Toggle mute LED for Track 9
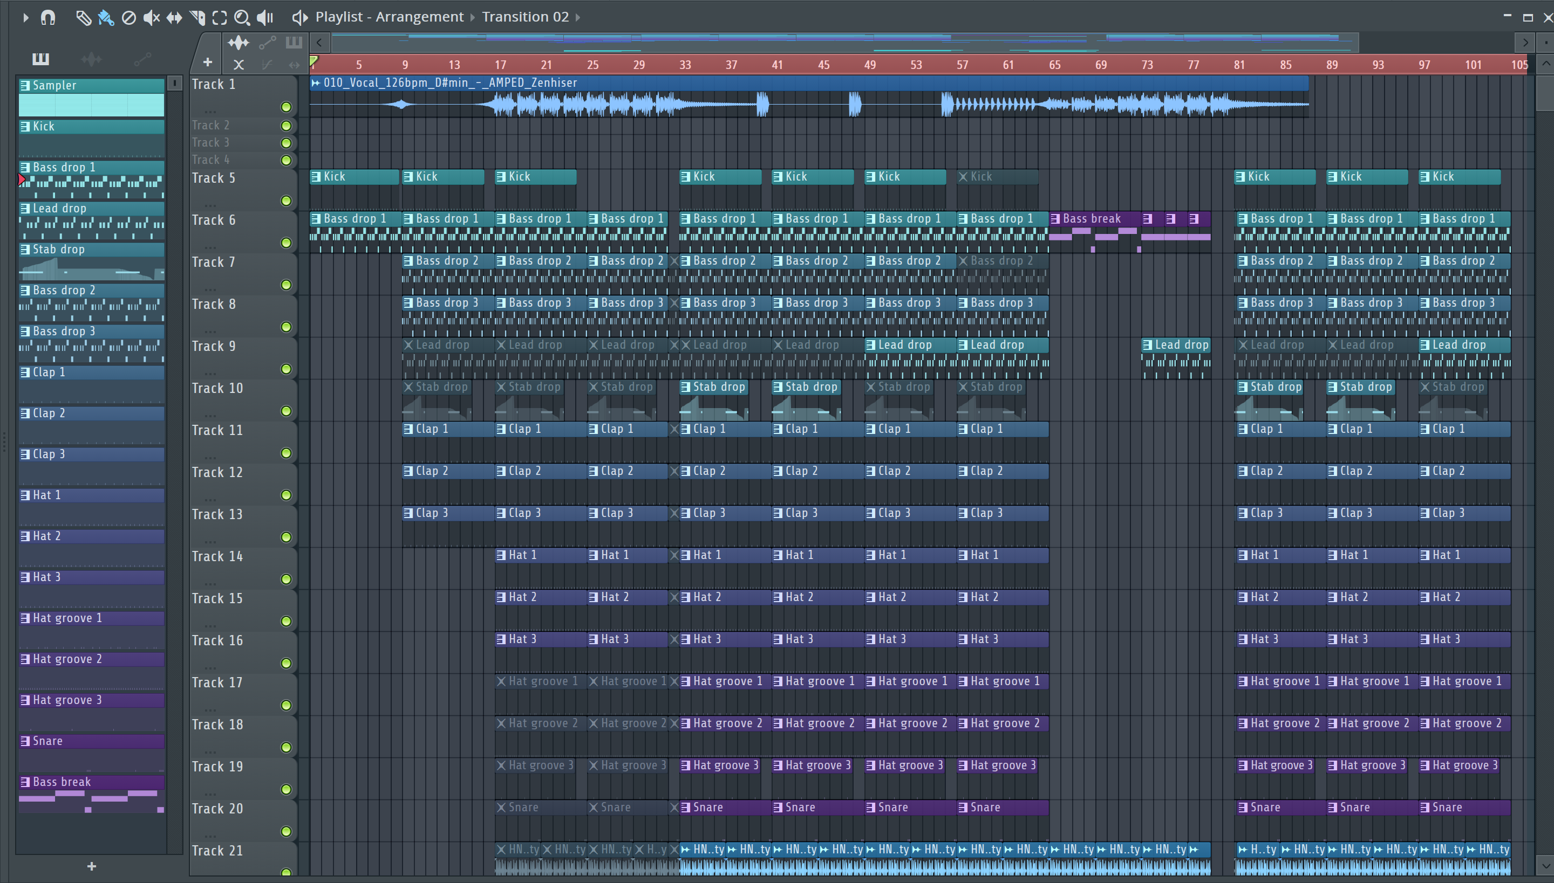 [287, 369]
